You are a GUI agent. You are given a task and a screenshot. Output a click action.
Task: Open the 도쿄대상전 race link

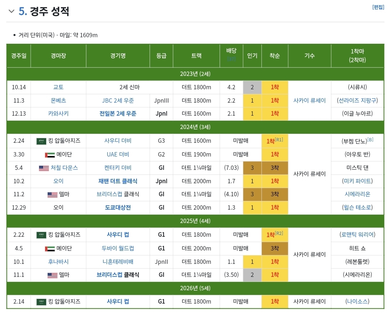pyautogui.click(x=118, y=207)
